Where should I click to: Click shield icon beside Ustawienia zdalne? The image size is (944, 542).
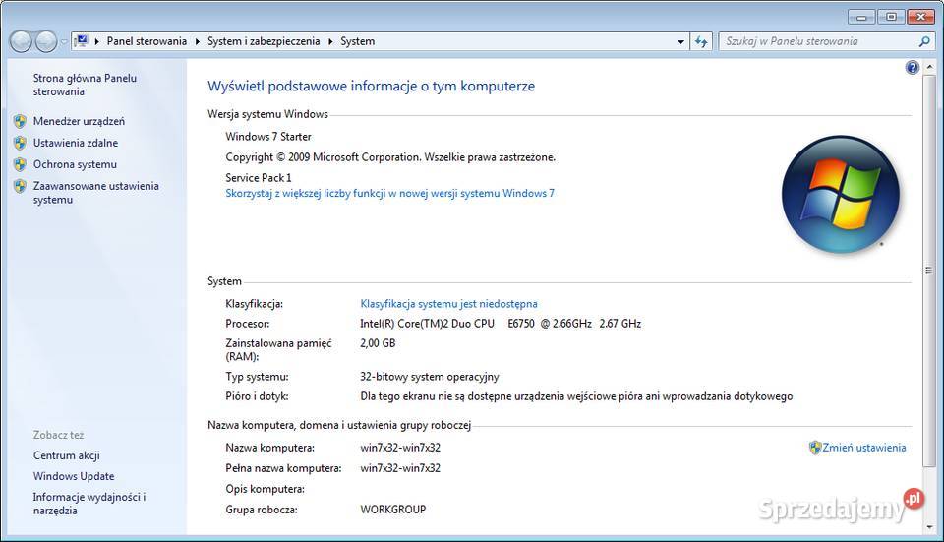coord(20,143)
